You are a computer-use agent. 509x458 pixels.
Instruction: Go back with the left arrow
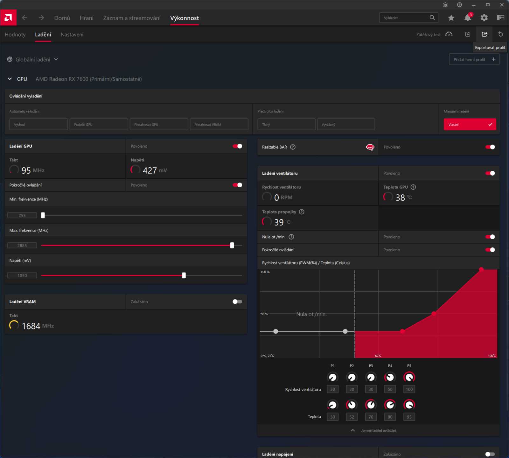[x=24, y=18]
